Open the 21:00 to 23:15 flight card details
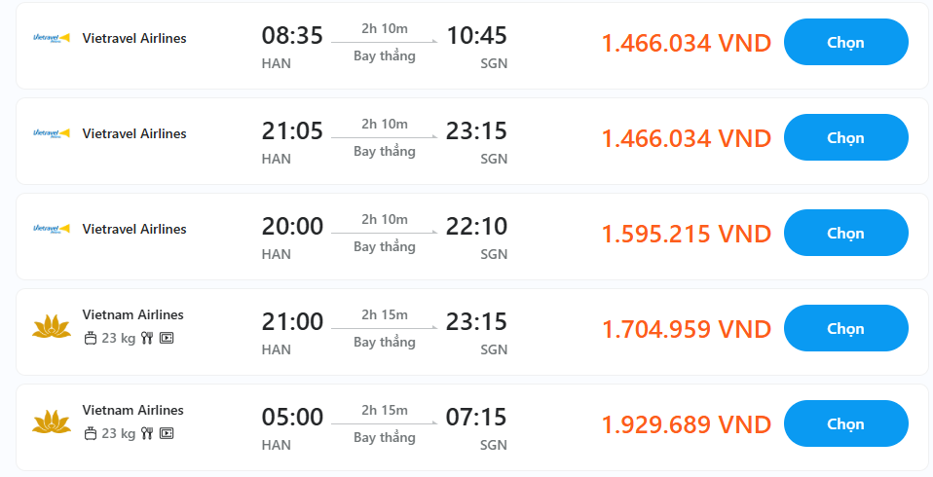The height and width of the screenshot is (477, 933). pos(471,332)
